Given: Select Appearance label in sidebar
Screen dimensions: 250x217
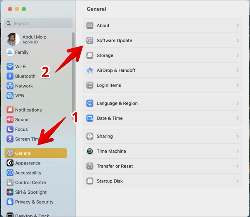Looking at the screenshot, I should (28, 163).
